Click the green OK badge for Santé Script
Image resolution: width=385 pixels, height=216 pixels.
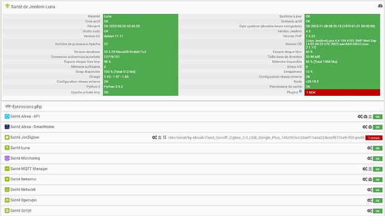click(378, 211)
